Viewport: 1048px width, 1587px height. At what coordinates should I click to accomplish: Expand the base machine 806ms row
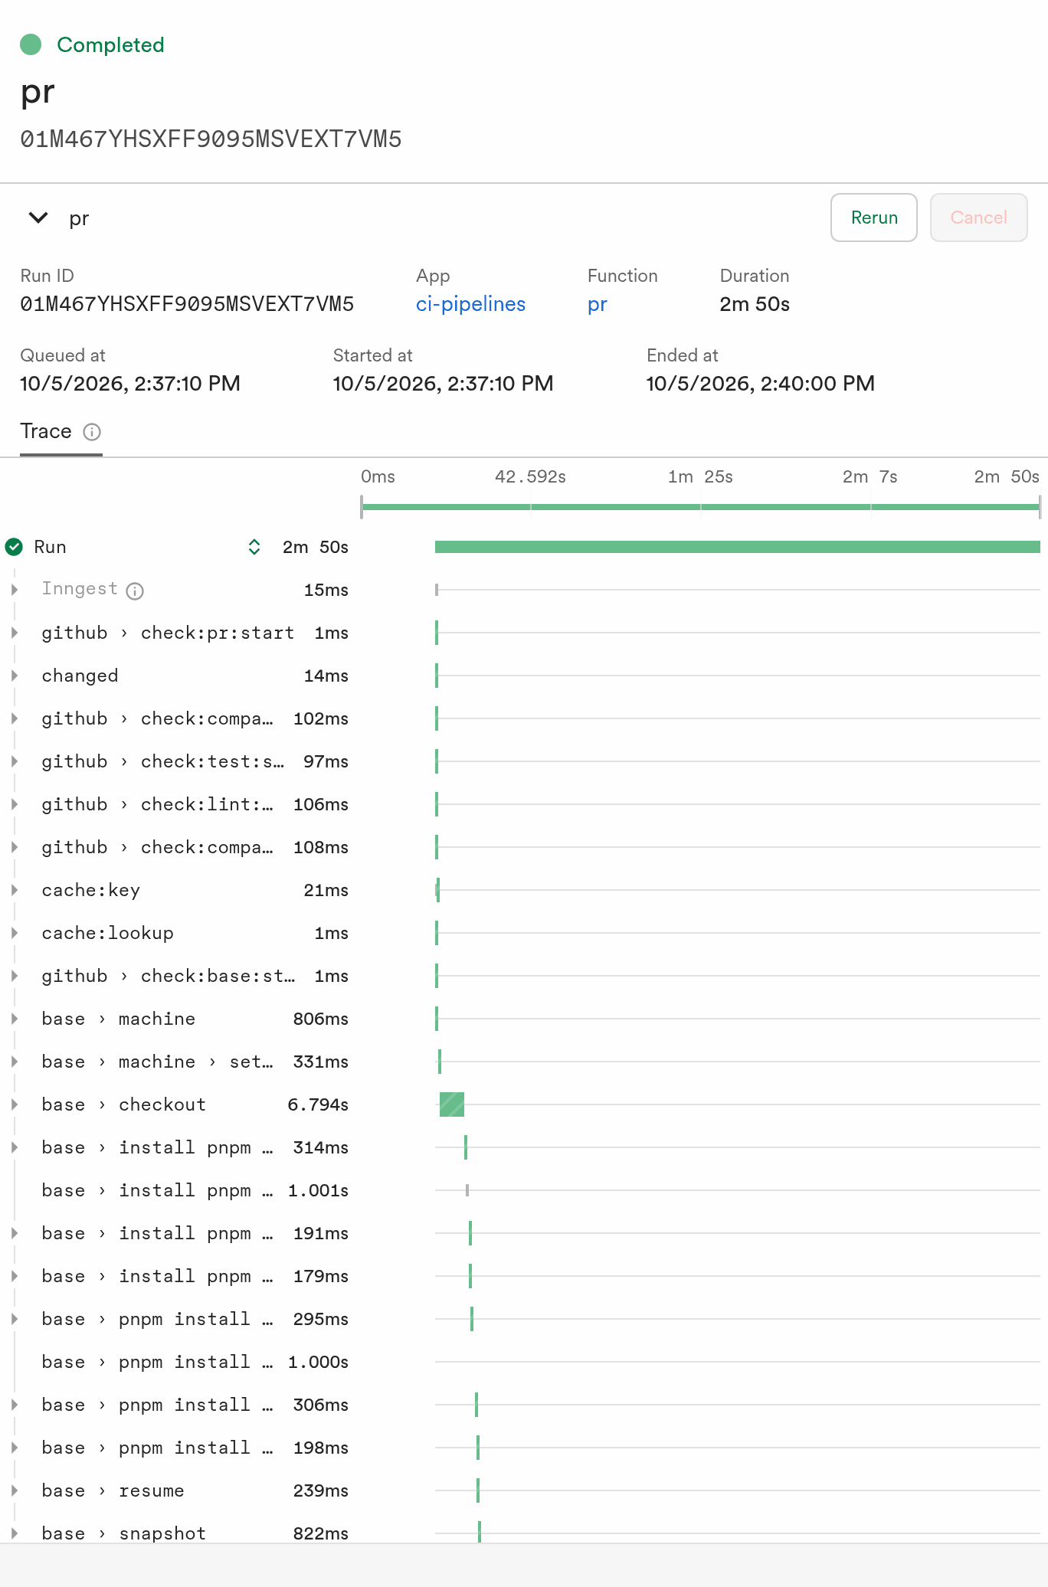(x=15, y=1019)
